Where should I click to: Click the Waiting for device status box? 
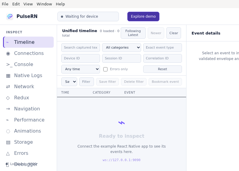tap(88, 16)
